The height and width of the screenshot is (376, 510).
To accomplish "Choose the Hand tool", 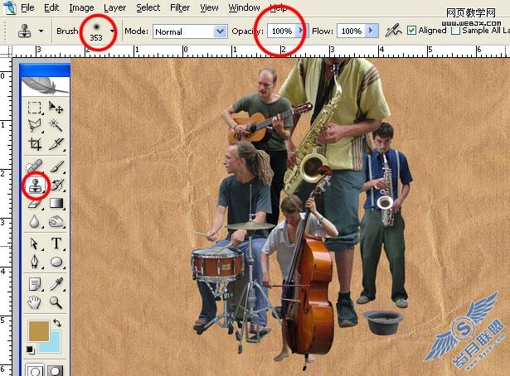I will (x=34, y=302).
